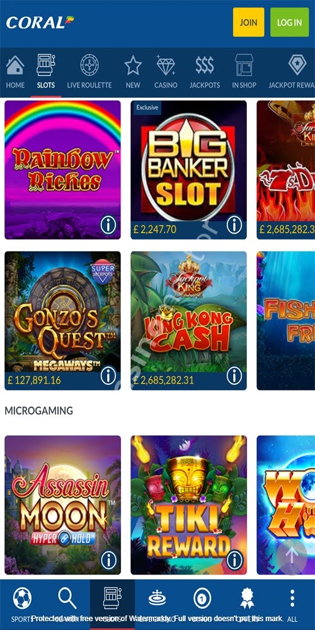Open the Jackpots dollar signs icon
315x630 pixels.
click(x=205, y=65)
